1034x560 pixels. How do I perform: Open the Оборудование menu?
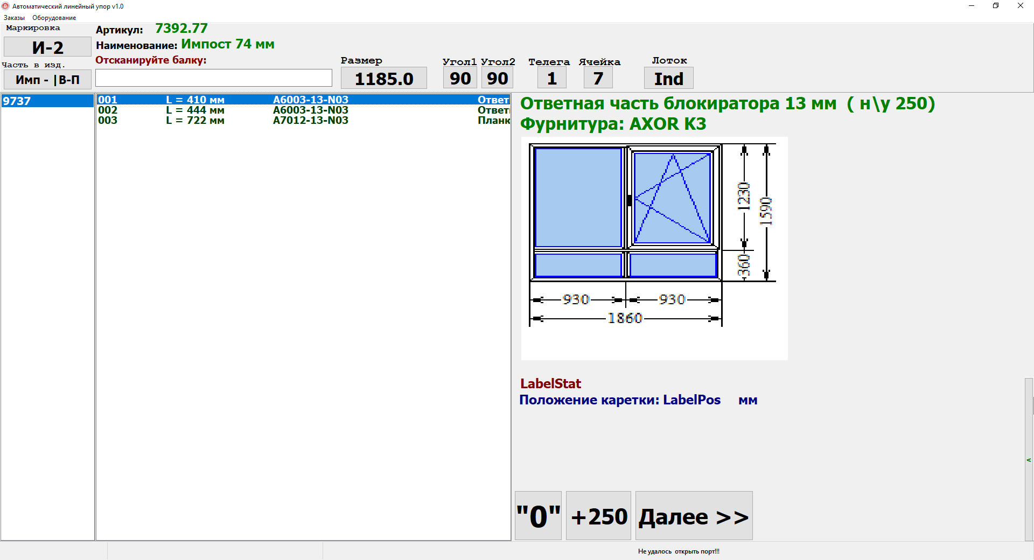click(x=54, y=18)
